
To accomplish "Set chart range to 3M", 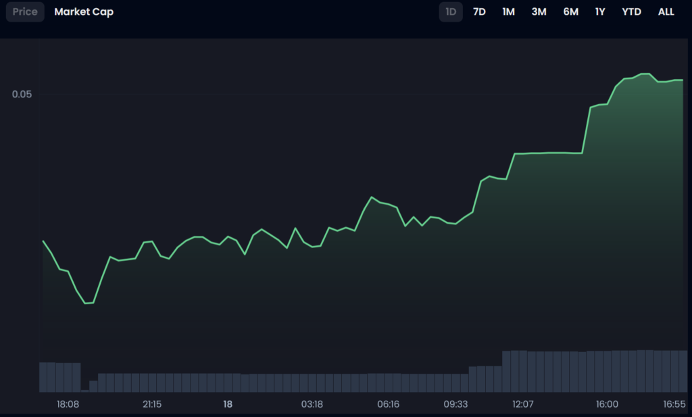I will pos(539,12).
